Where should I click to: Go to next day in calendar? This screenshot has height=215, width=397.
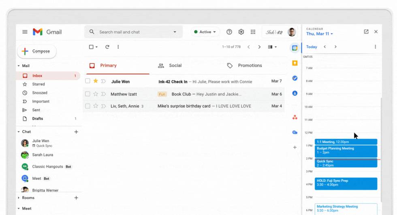335,47
